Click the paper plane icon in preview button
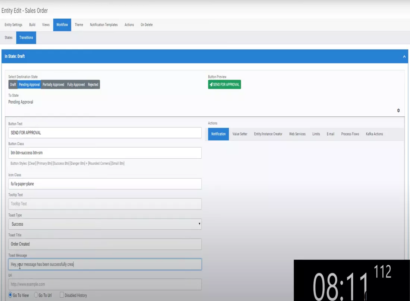The height and width of the screenshot is (301, 410). [x=211, y=84]
